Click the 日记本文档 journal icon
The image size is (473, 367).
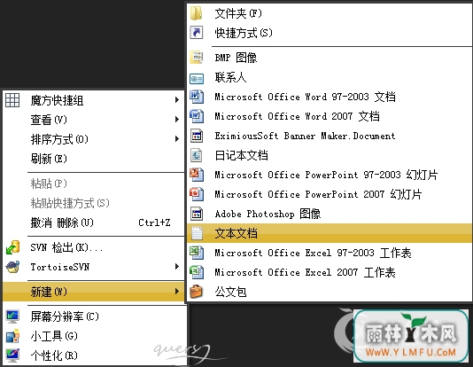(197, 155)
